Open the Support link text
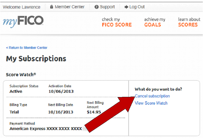This screenshot has height=138, width=203. (107, 7)
